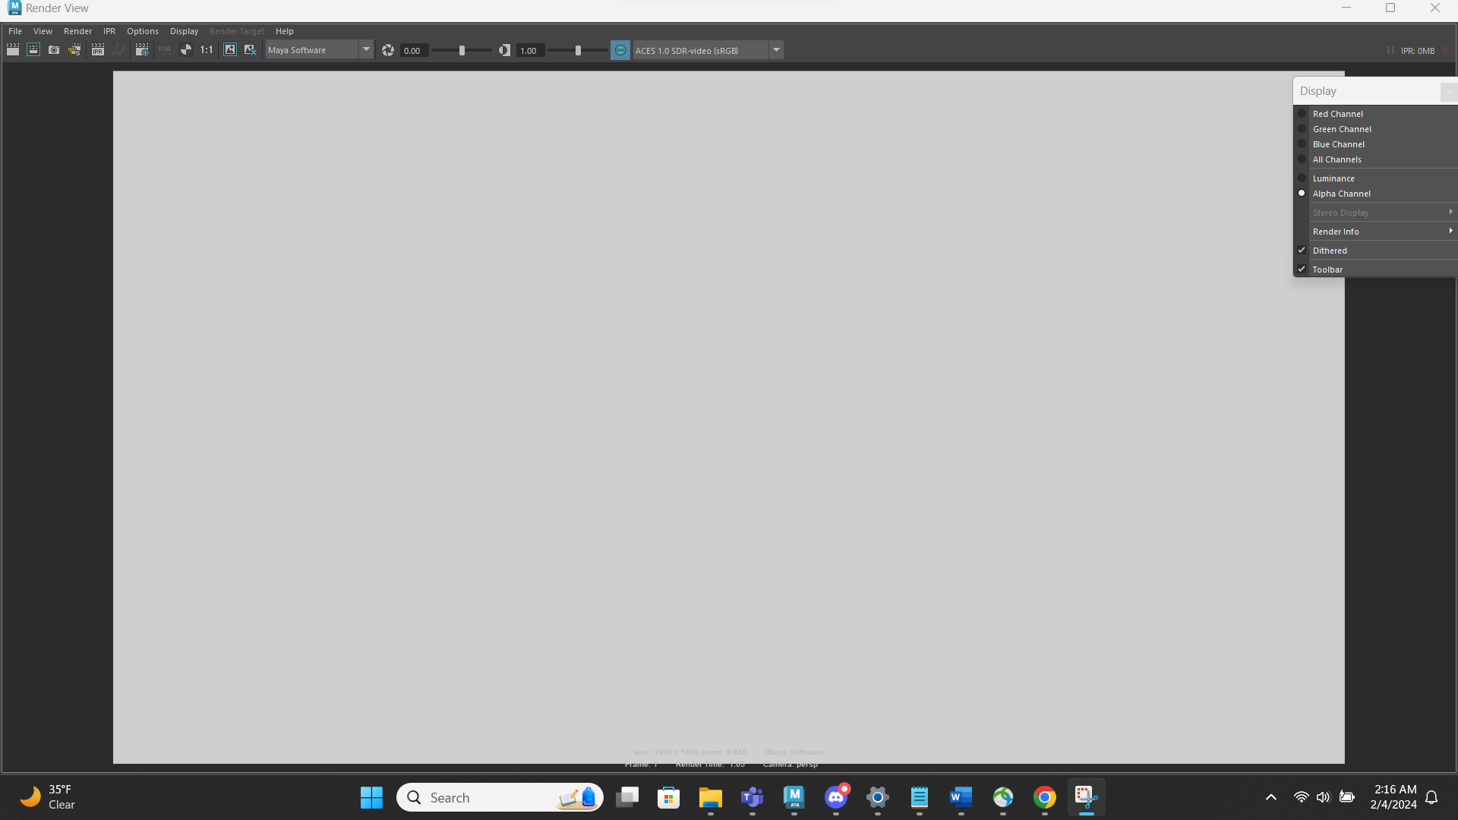
Task: Select the Luminance display option
Action: [1334, 178]
